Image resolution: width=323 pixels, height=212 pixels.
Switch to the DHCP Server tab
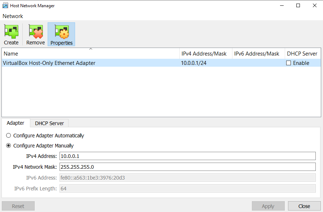coord(49,123)
